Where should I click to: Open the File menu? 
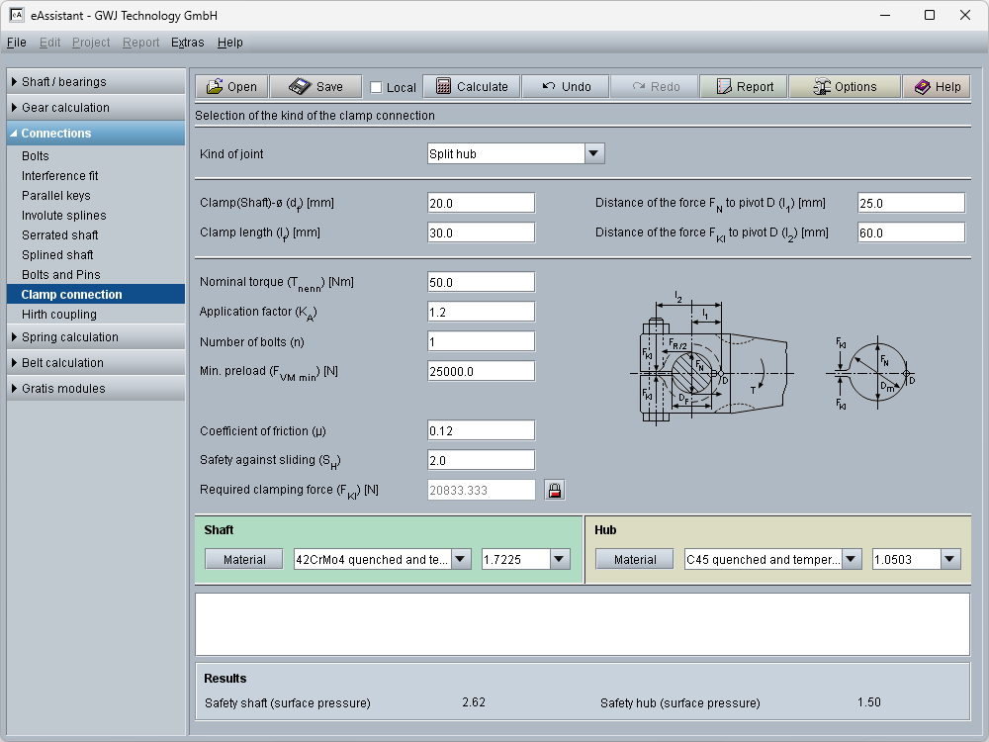click(16, 43)
